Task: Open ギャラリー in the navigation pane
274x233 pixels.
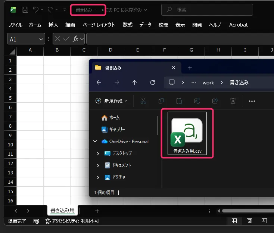Action: 117,130
